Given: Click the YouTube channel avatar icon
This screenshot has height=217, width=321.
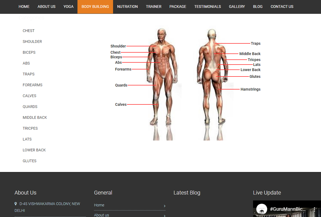Looking at the screenshot, I should pyautogui.click(x=261, y=209).
